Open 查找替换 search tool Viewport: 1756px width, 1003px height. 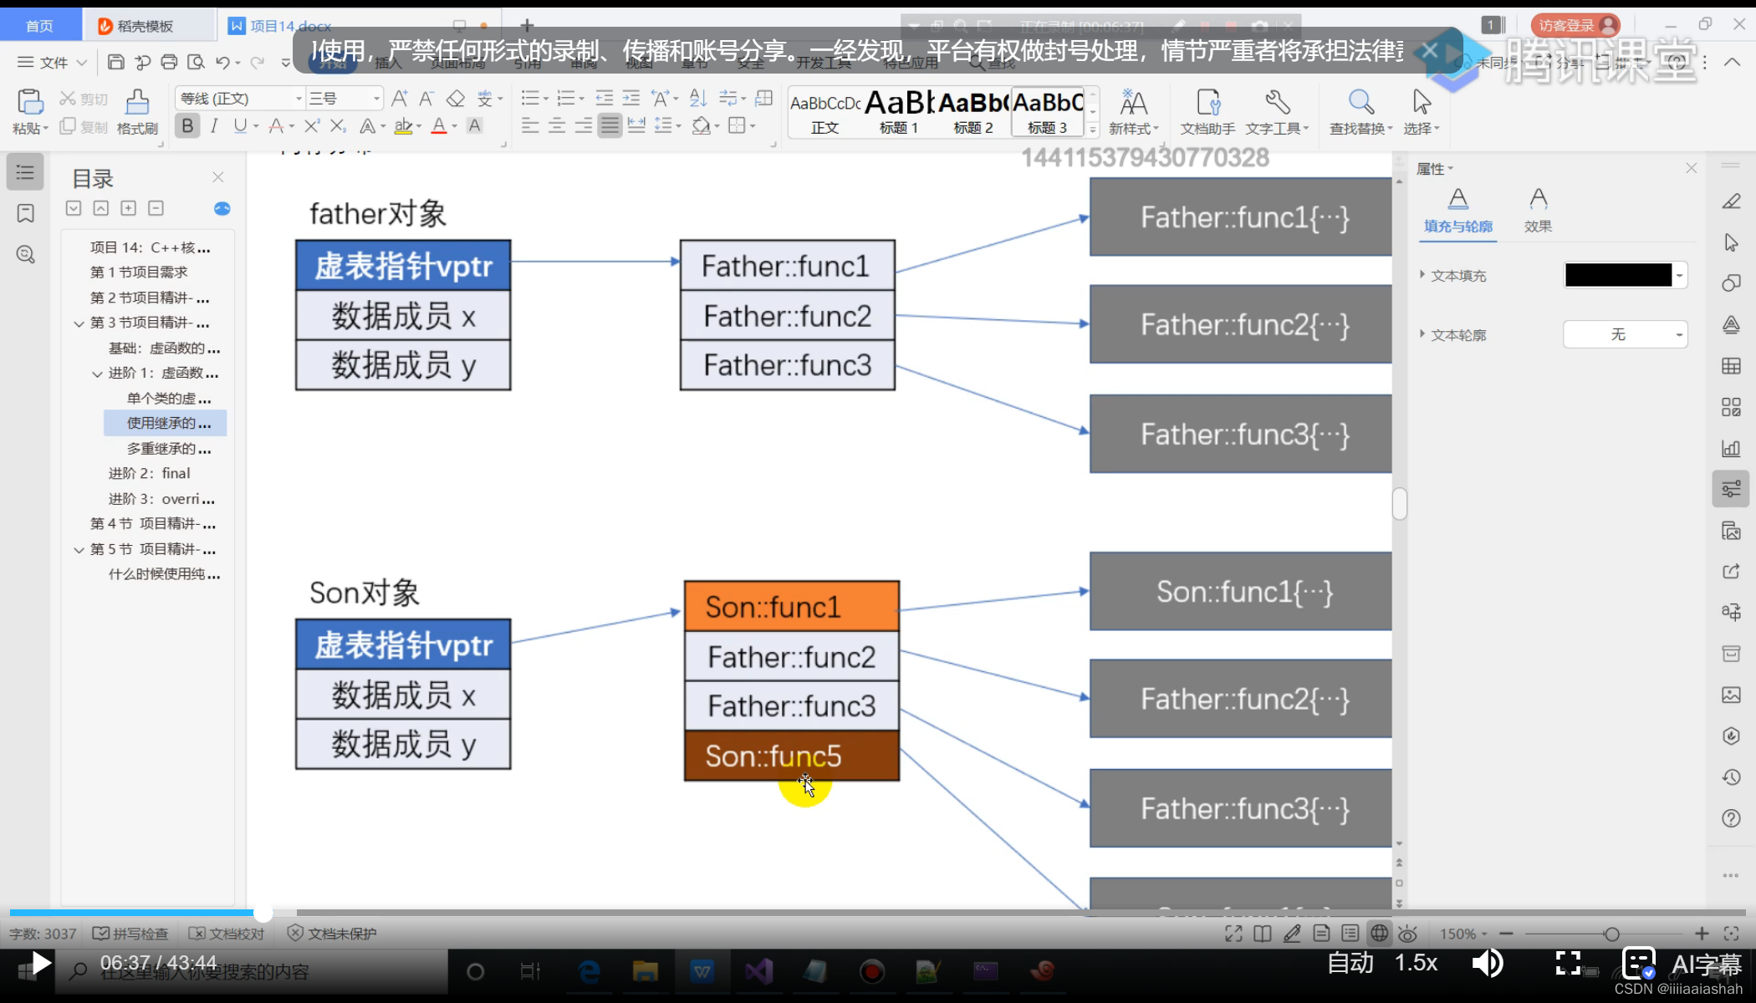[x=1361, y=112]
